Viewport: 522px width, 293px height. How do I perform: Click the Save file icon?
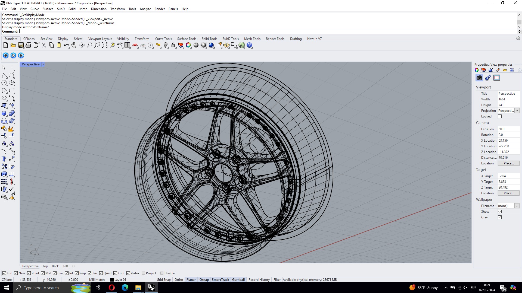pyautogui.click(x=21, y=45)
